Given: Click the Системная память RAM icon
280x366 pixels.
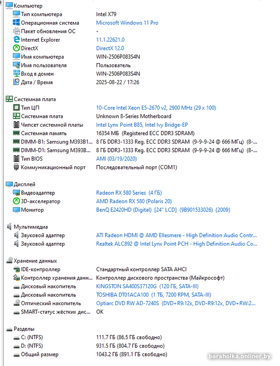Looking at the screenshot, I should coord(16,133).
